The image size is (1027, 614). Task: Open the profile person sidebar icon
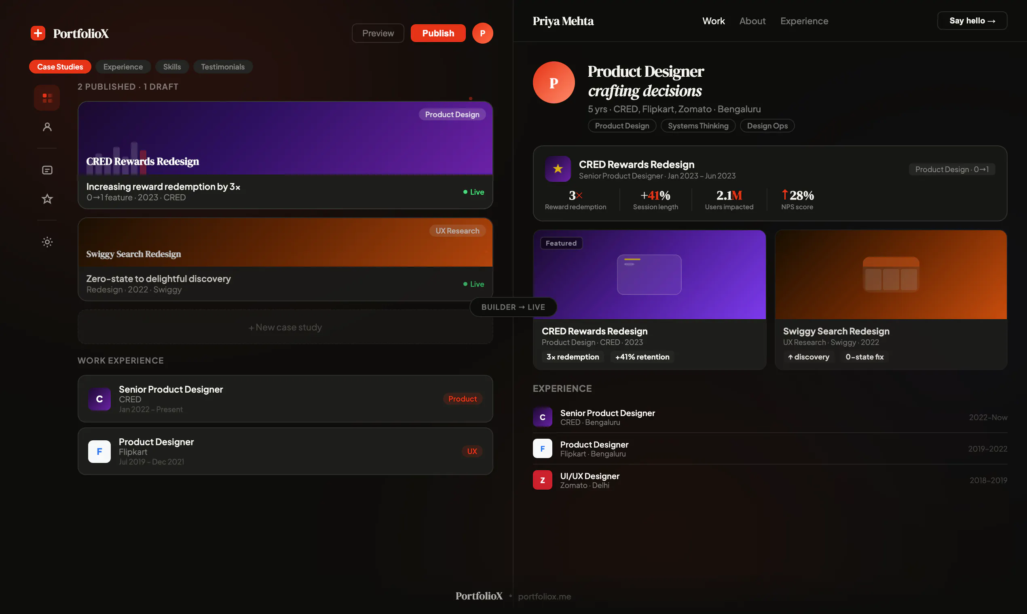pyautogui.click(x=47, y=126)
